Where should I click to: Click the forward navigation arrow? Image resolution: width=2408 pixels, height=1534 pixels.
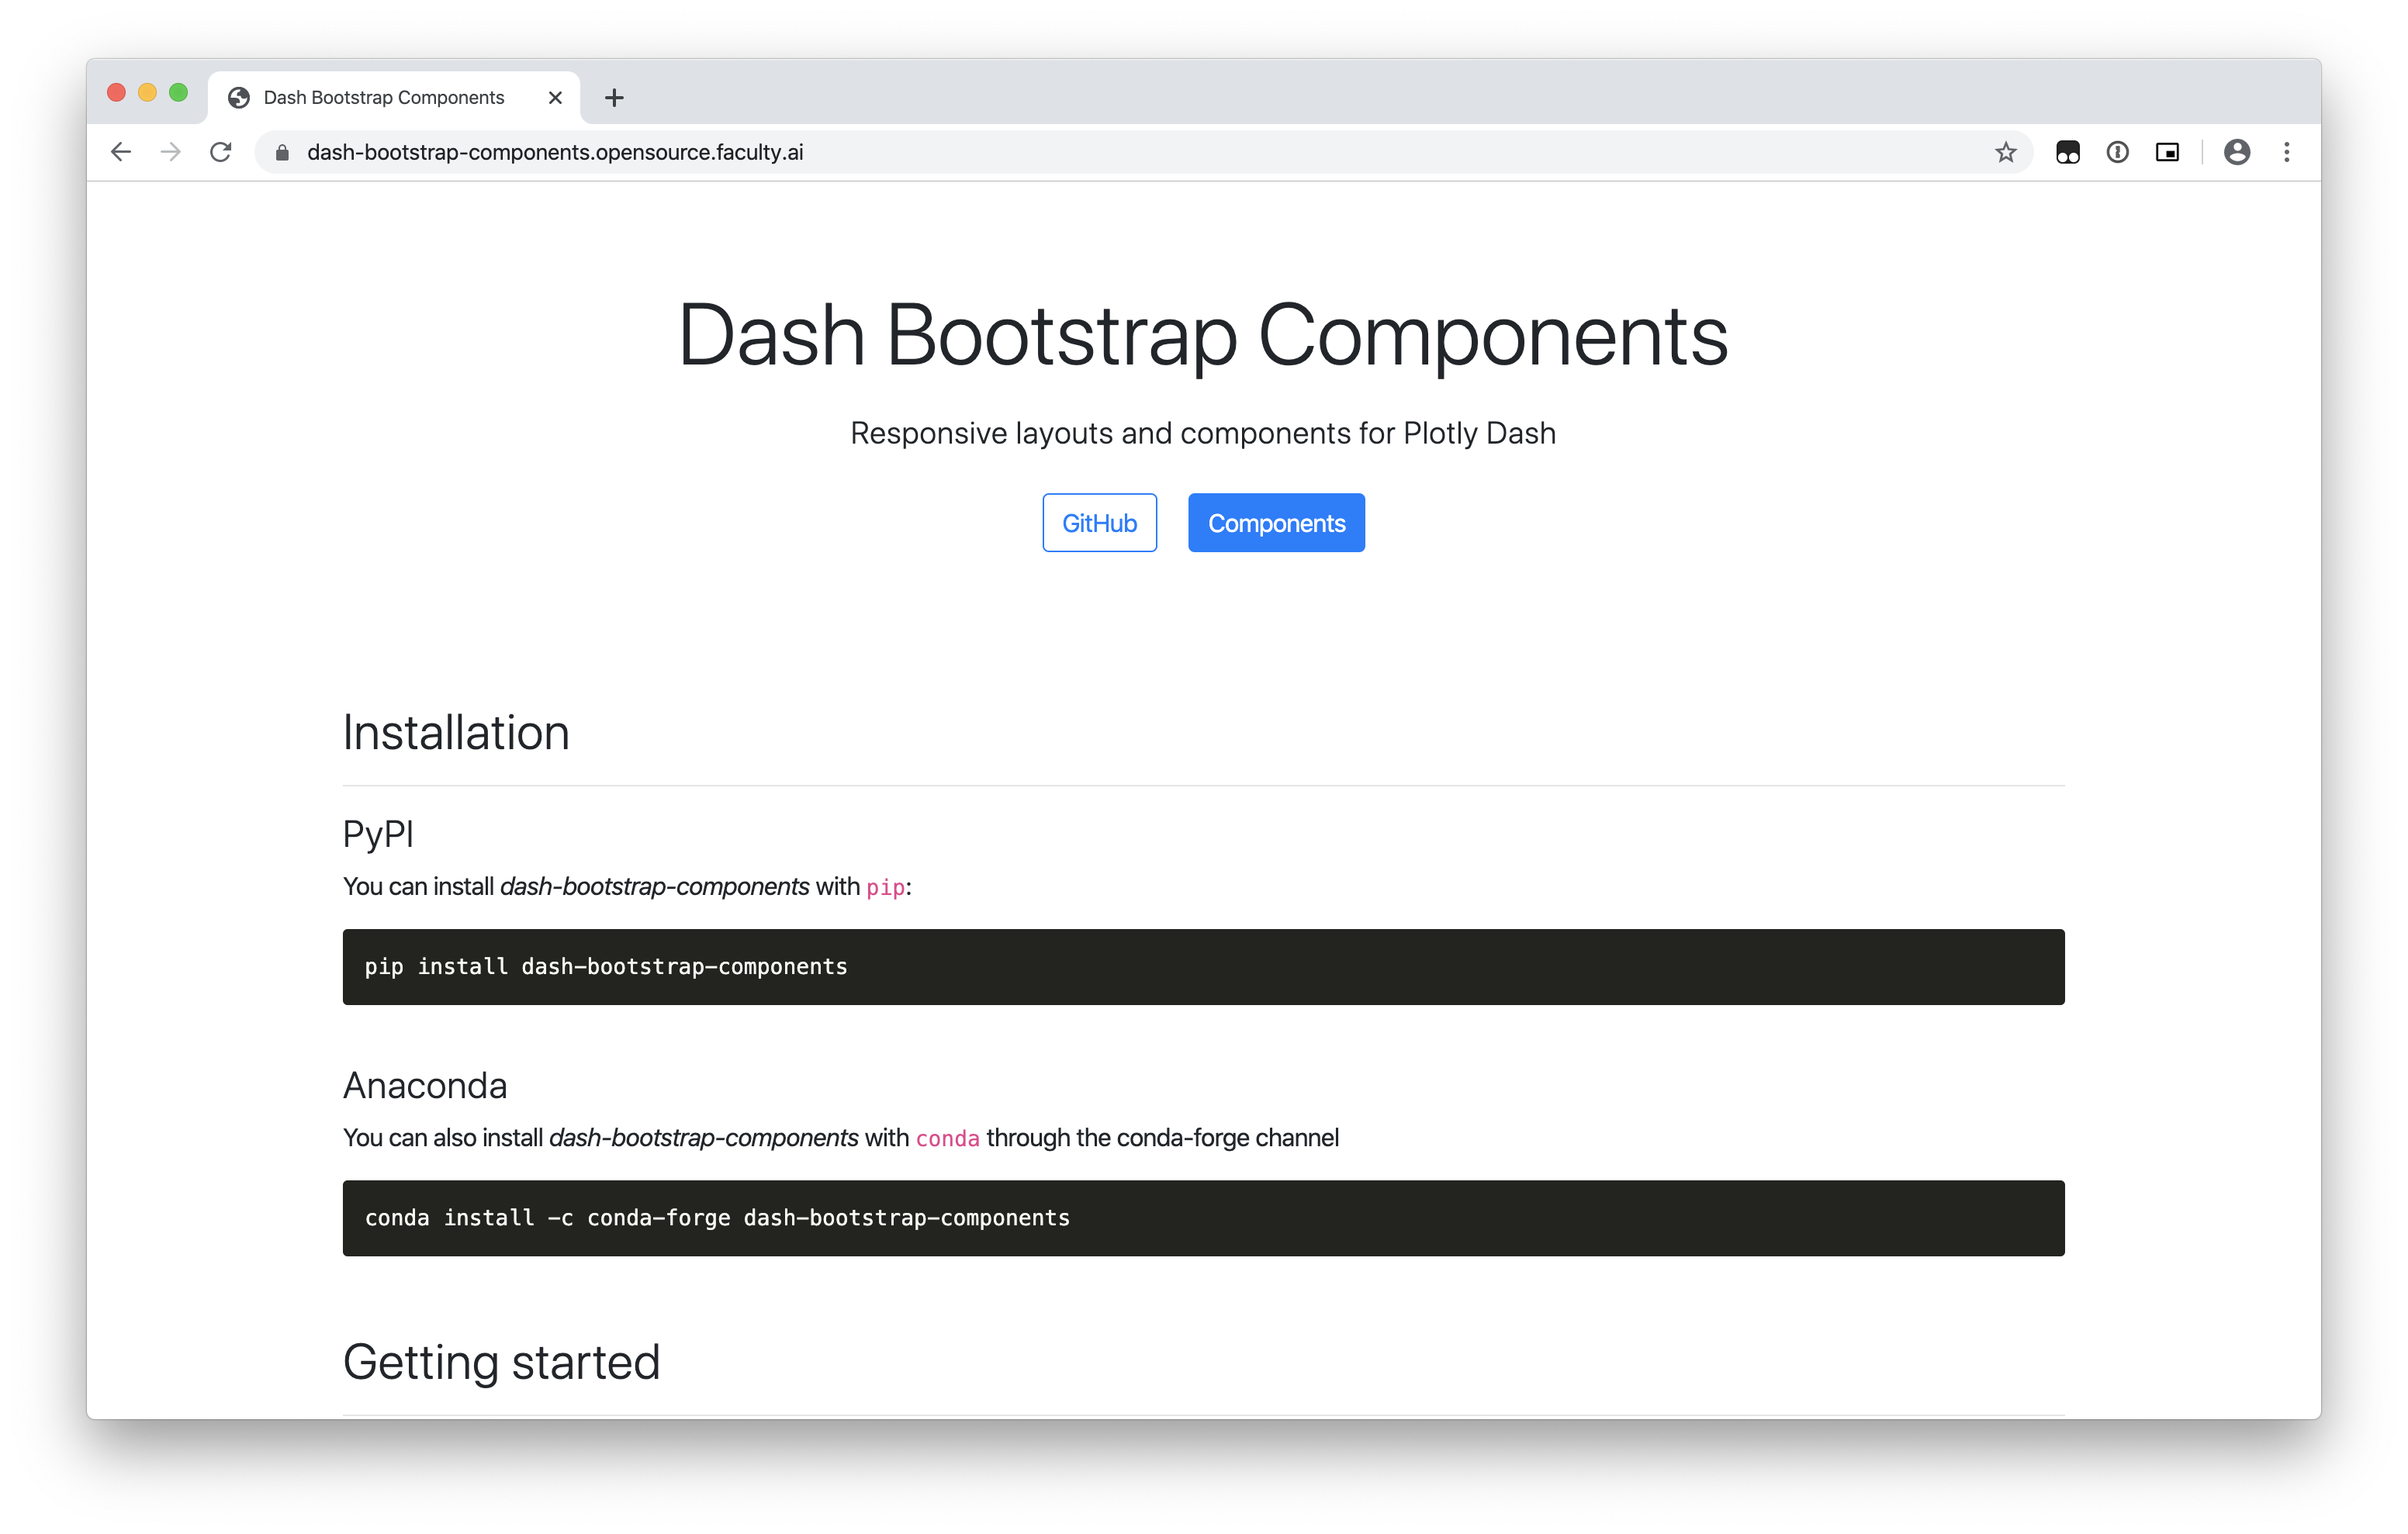coord(170,152)
